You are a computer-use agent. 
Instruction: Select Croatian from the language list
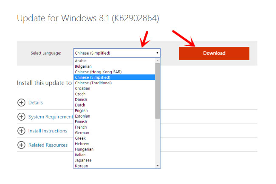(x=114, y=88)
